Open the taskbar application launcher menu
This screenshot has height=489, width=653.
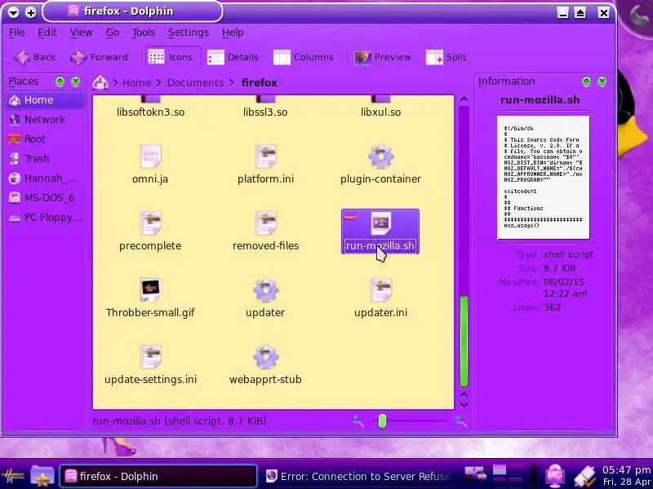tap(13, 476)
